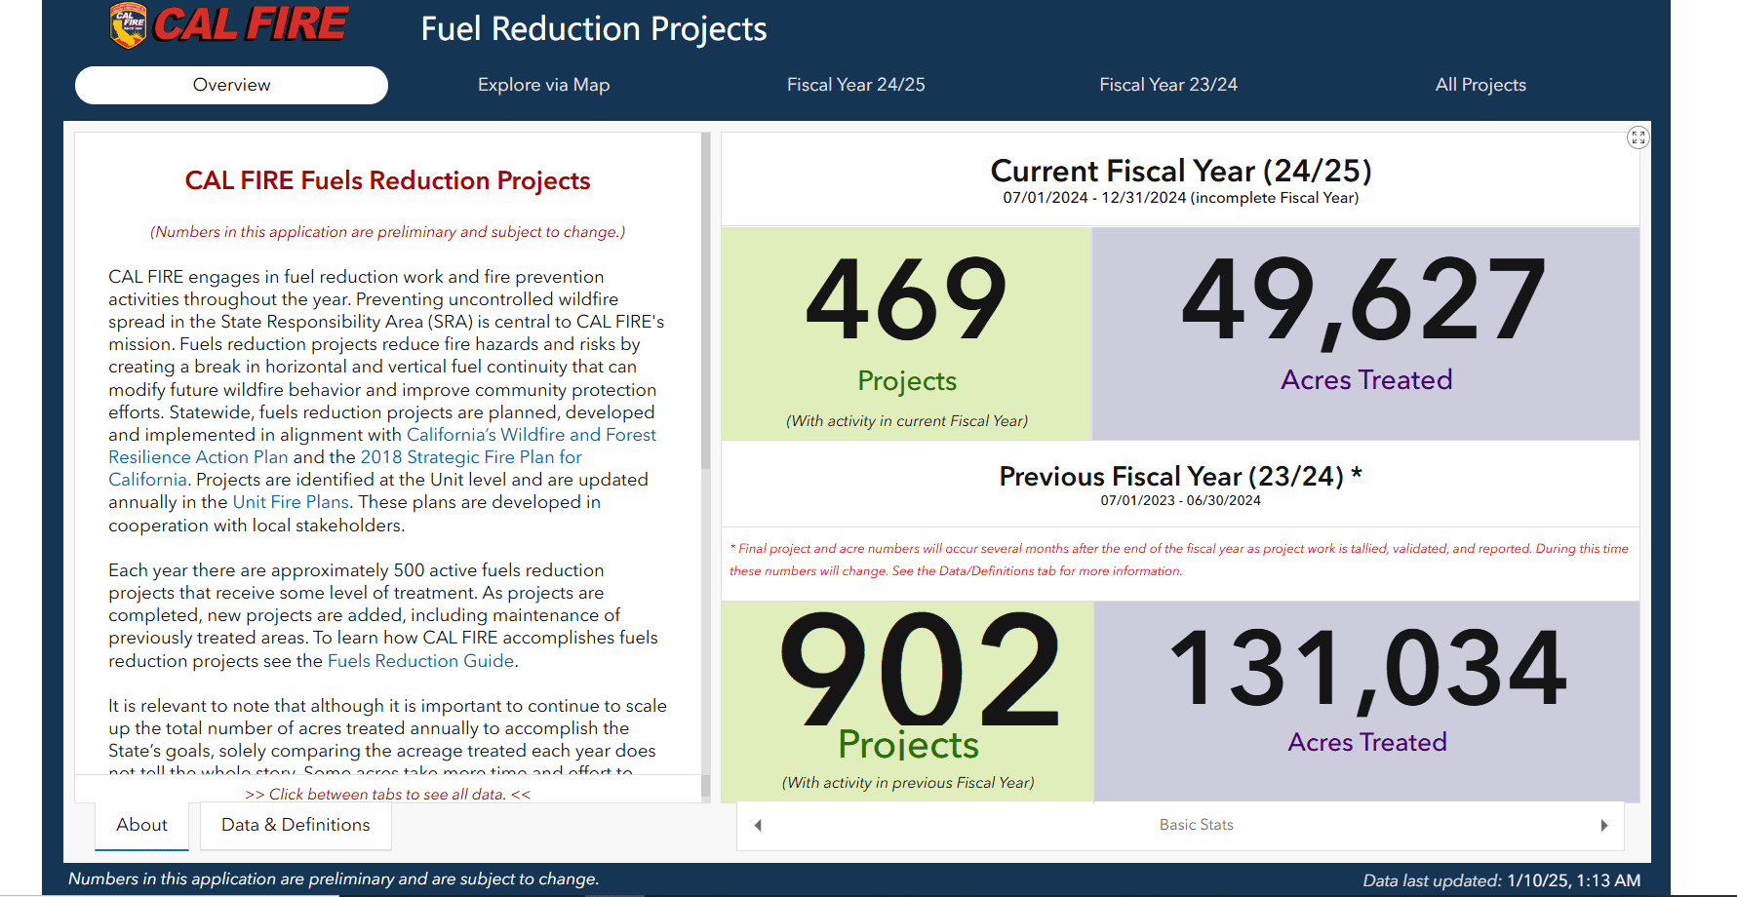Screen dimensions: 1737x897
Task: Open California's Wildfire and Forest Resilience link
Action: tap(382, 446)
